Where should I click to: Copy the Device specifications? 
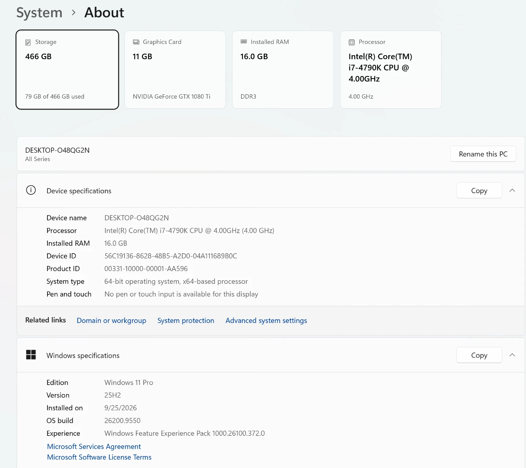pyautogui.click(x=479, y=190)
